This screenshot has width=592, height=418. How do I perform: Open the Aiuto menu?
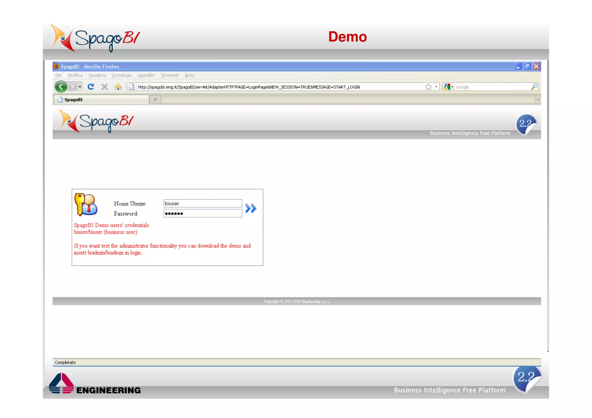[189, 75]
